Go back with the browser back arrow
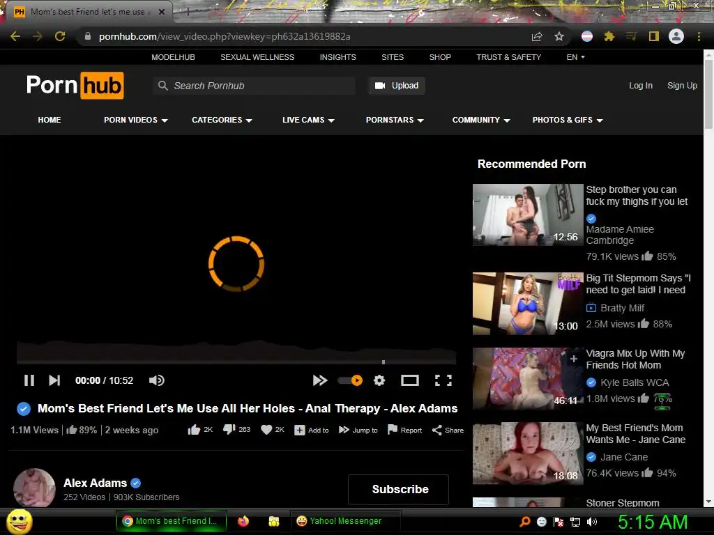 15,36
